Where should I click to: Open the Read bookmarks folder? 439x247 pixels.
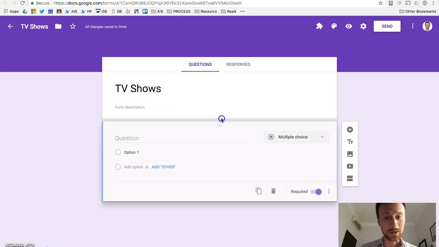pos(228,11)
